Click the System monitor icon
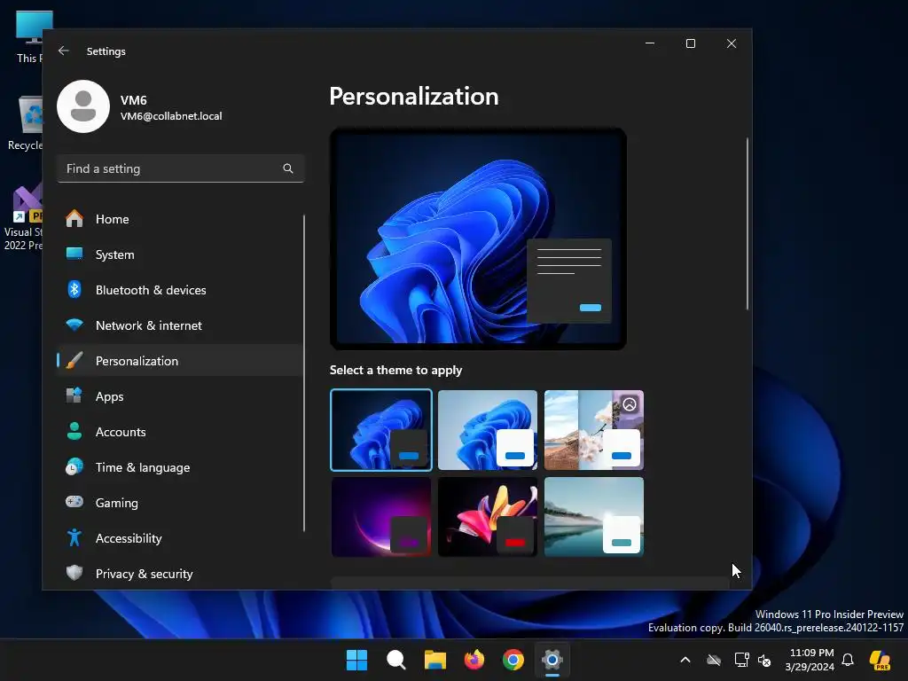 pos(74,254)
